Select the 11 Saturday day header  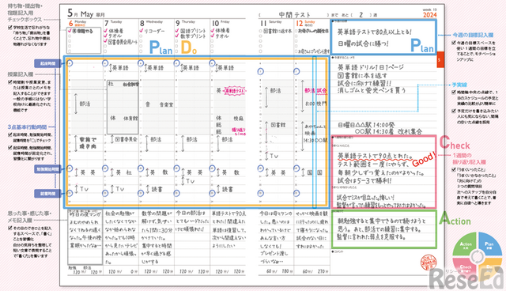271,23
